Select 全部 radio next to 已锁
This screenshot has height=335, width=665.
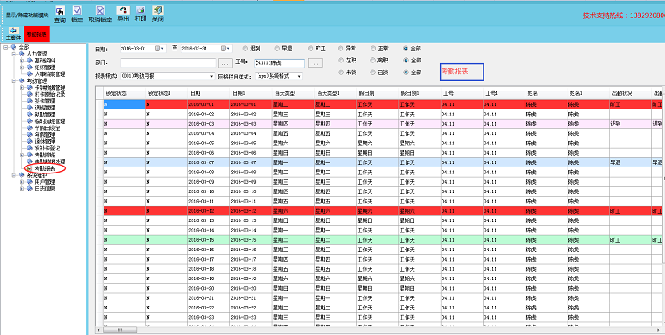pos(407,73)
